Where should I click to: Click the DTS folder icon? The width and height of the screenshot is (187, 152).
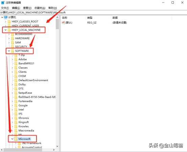click(16, 89)
